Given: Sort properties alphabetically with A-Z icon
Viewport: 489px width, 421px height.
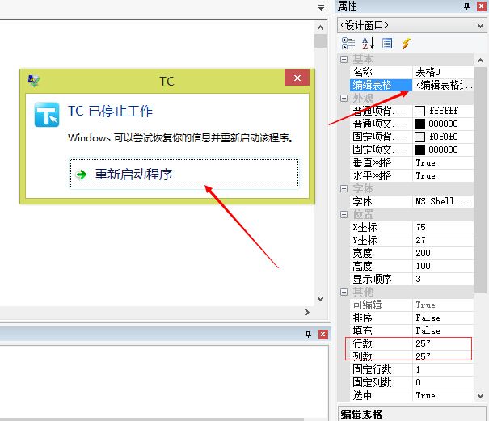Looking at the screenshot, I should [x=368, y=44].
